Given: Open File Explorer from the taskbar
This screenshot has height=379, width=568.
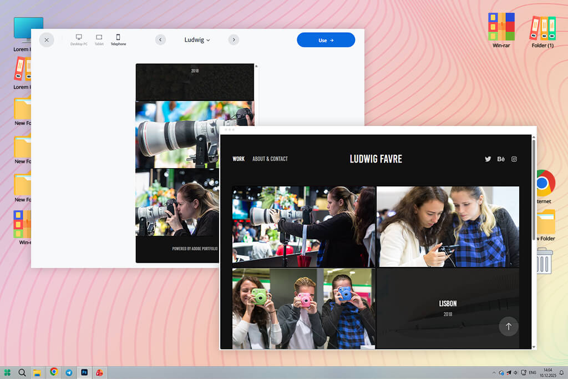Looking at the screenshot, I should click(37, 372).
